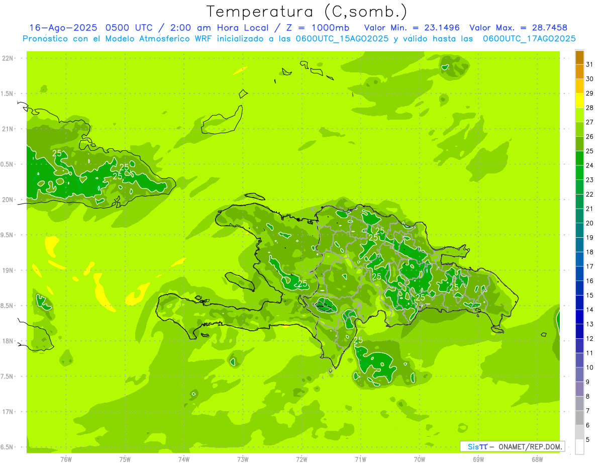Pick the color scale swatch between 24 and 25
This screenshot has height=466, width=603.
pyautogui.click(x=579, y=158)
